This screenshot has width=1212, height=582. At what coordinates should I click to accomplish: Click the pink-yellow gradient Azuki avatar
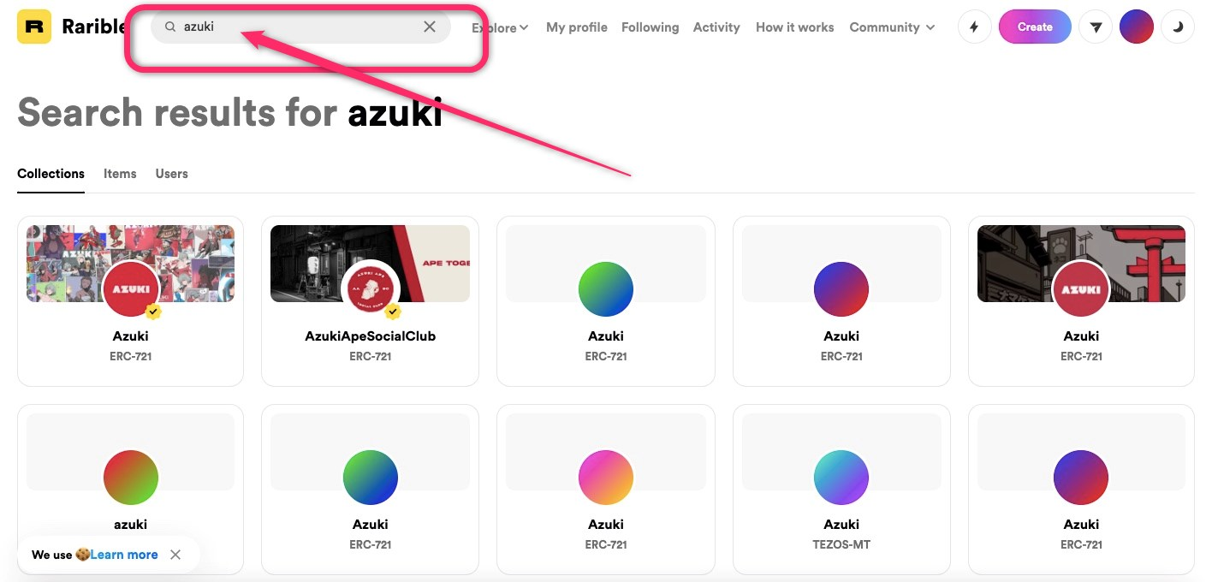pos(606,478)
